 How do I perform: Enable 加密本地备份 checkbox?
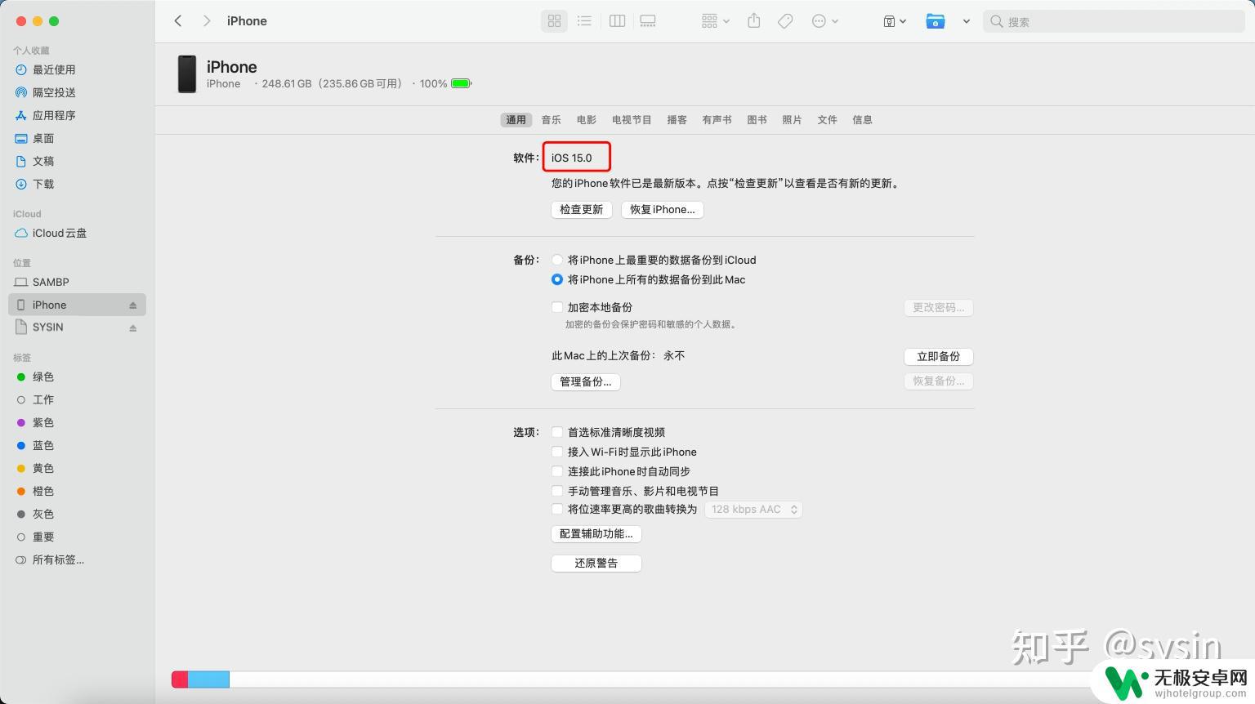click(557, 307)
